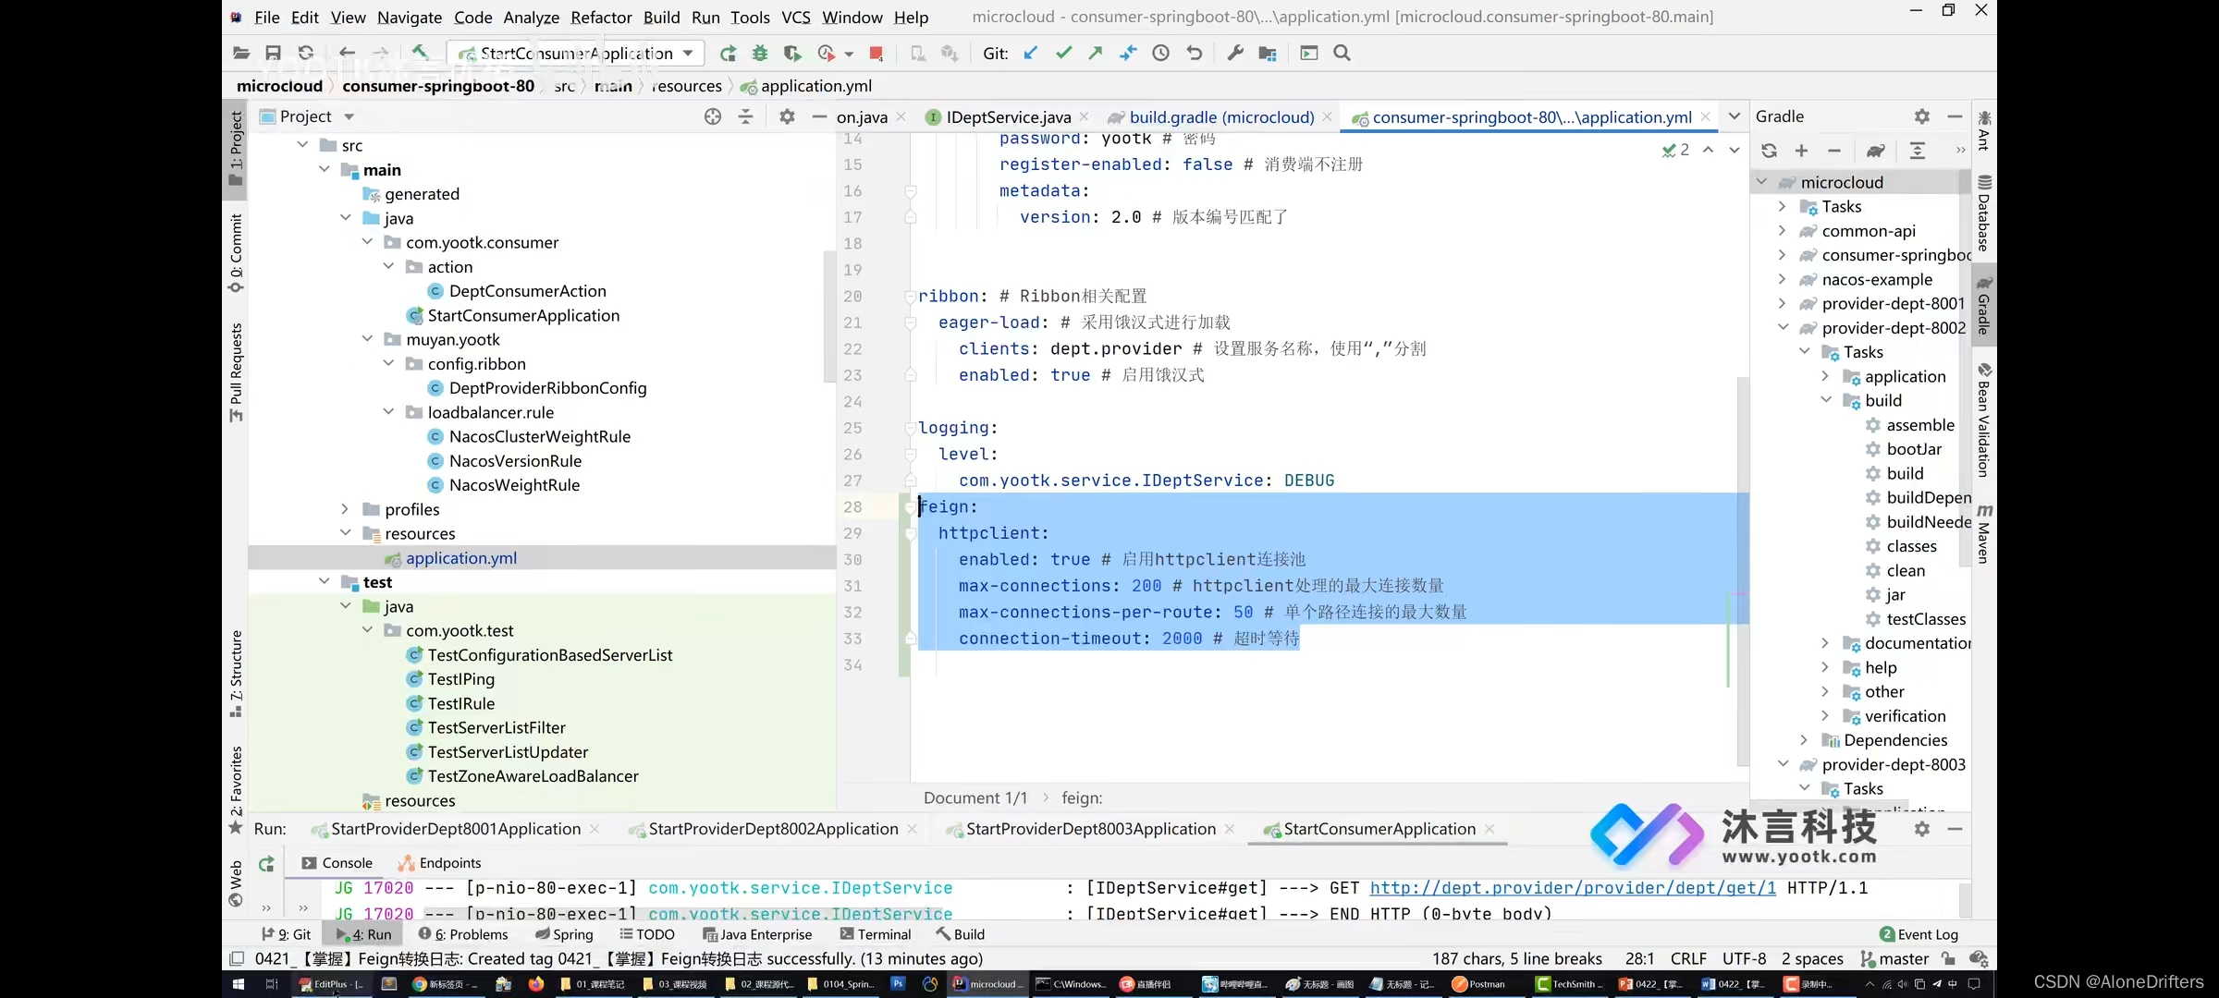Click Git update project arrow
This screenshot has height=998, width=2219.
tap(1031, 54)
